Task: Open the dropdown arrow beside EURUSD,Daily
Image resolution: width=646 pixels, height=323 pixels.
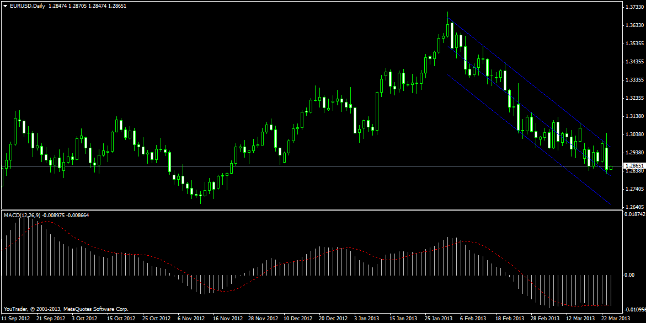Action: coord(5,5)
